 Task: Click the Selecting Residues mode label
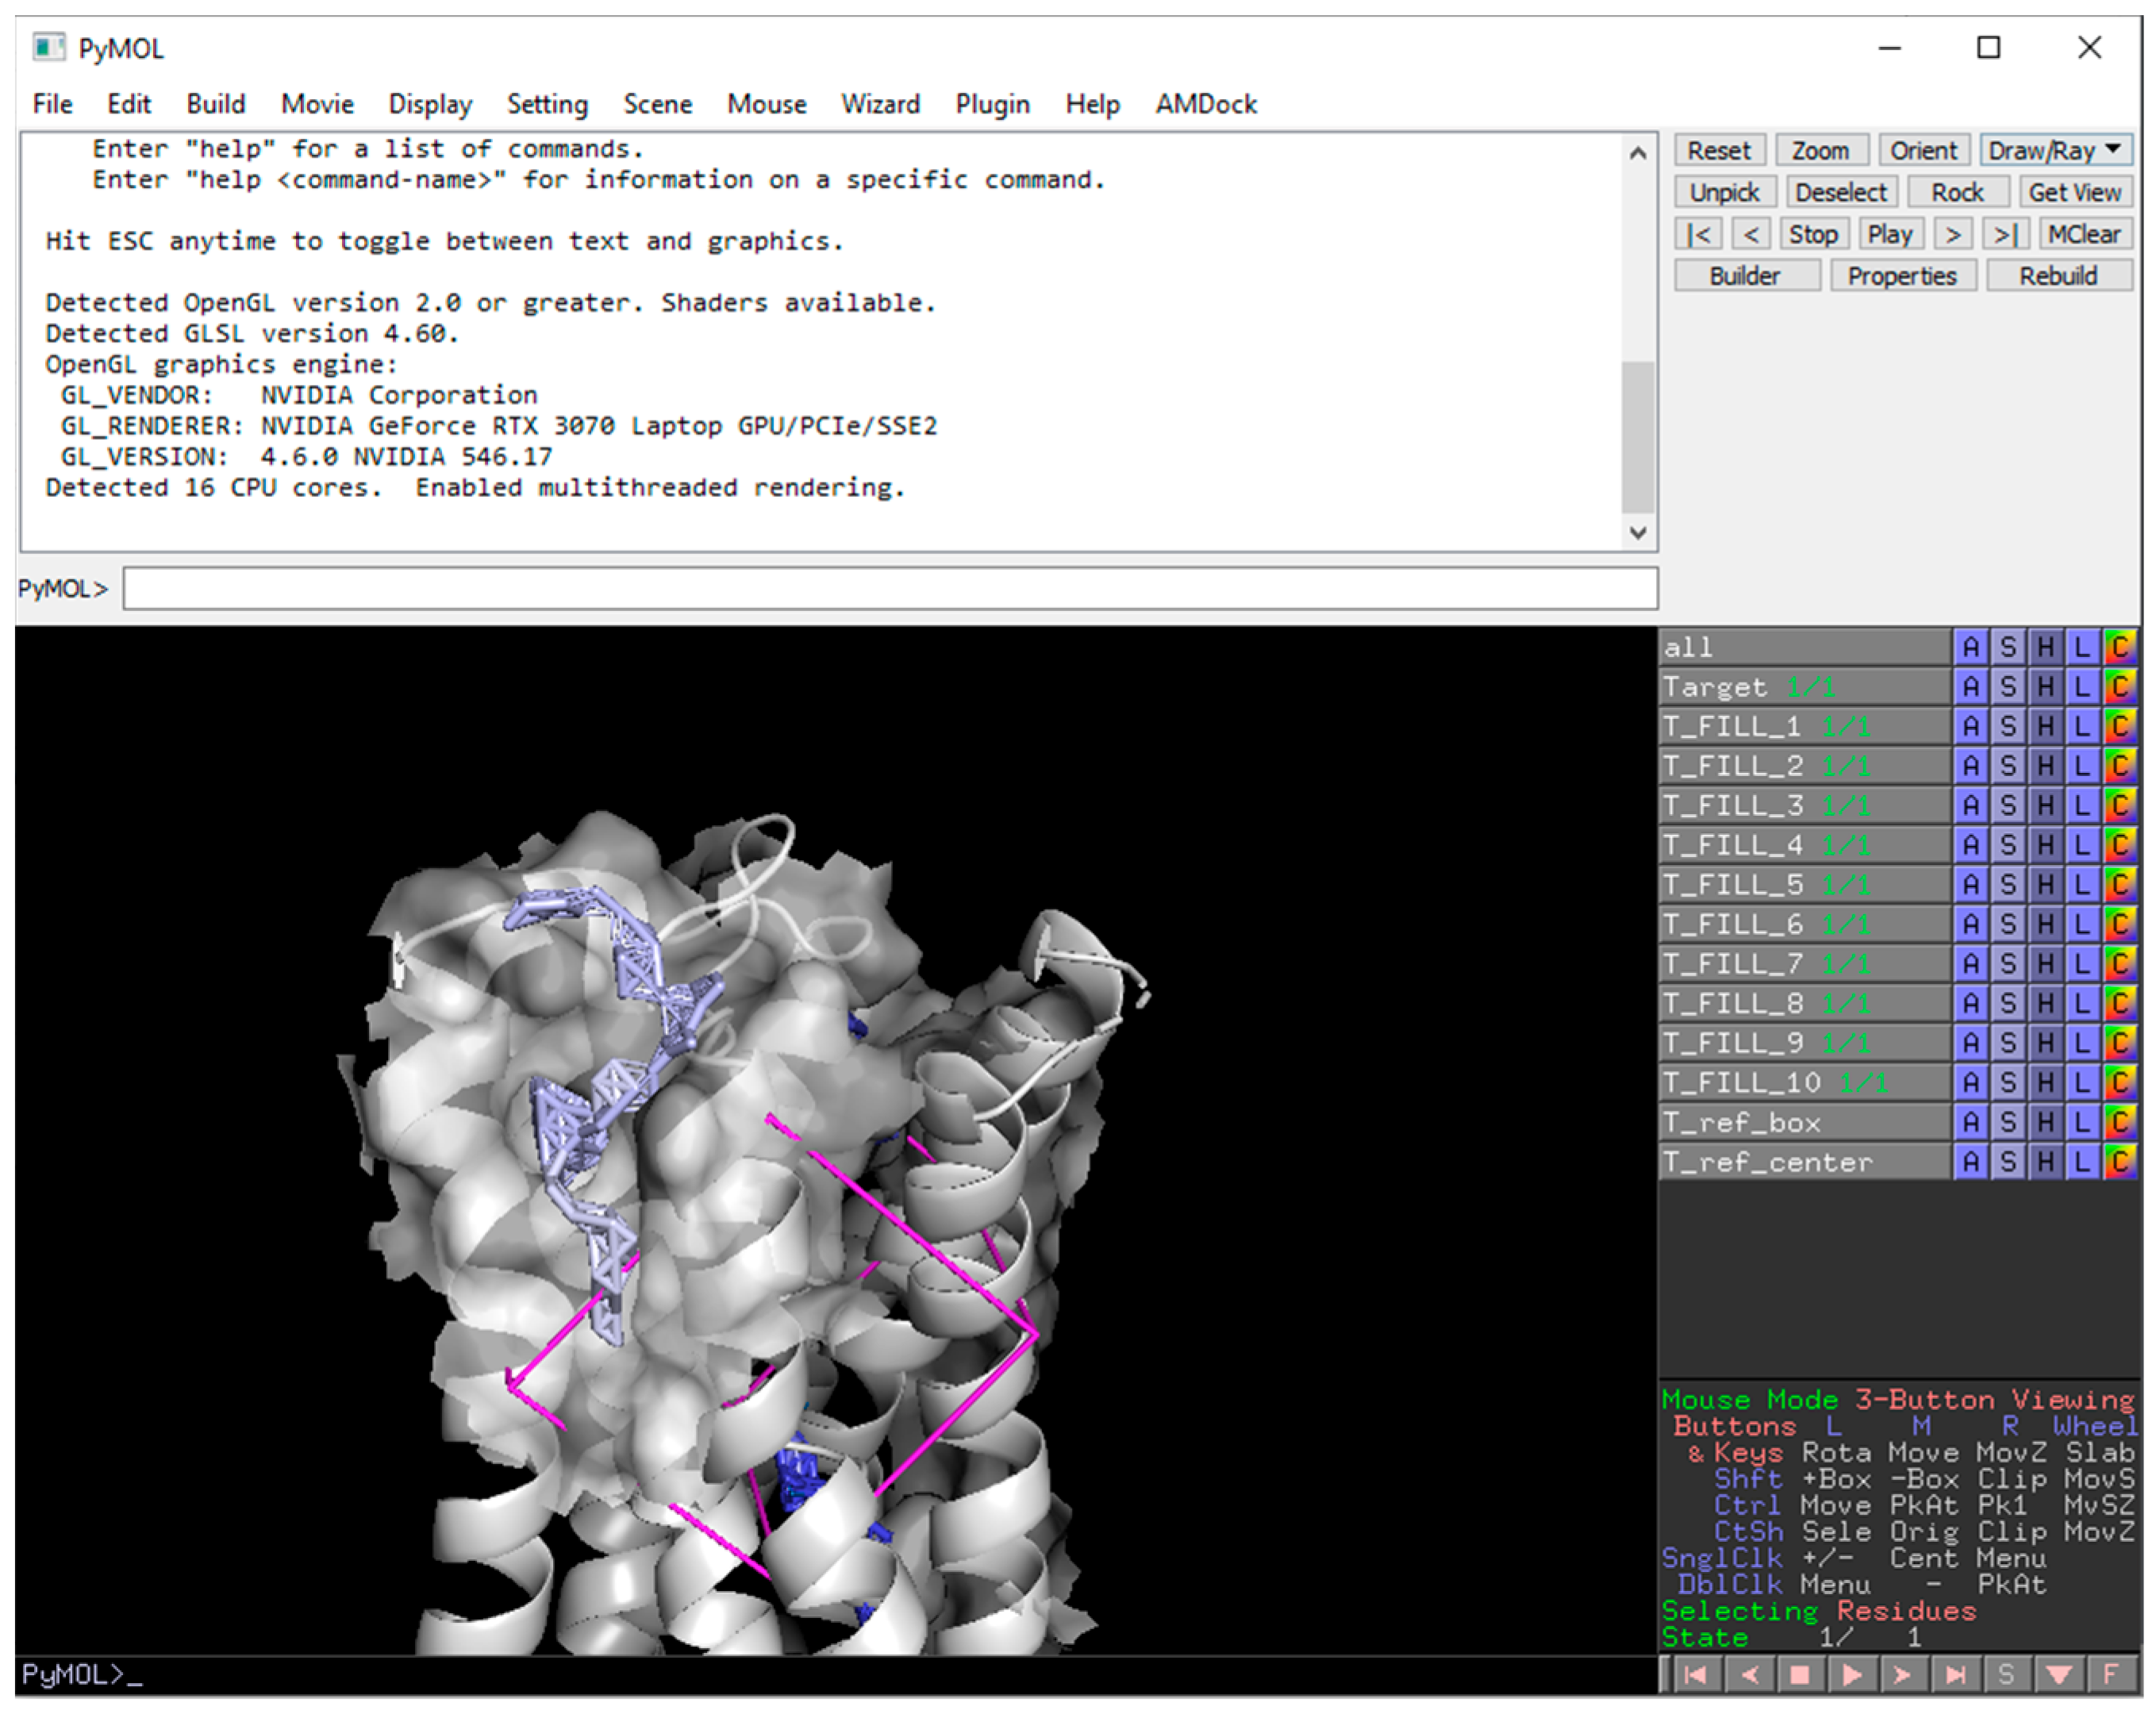tap(1819, 1611)
